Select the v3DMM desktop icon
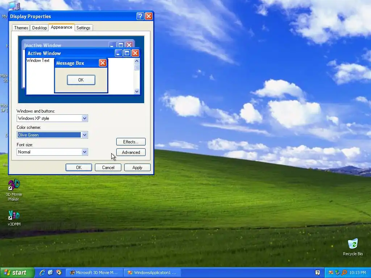 [14, 218]
